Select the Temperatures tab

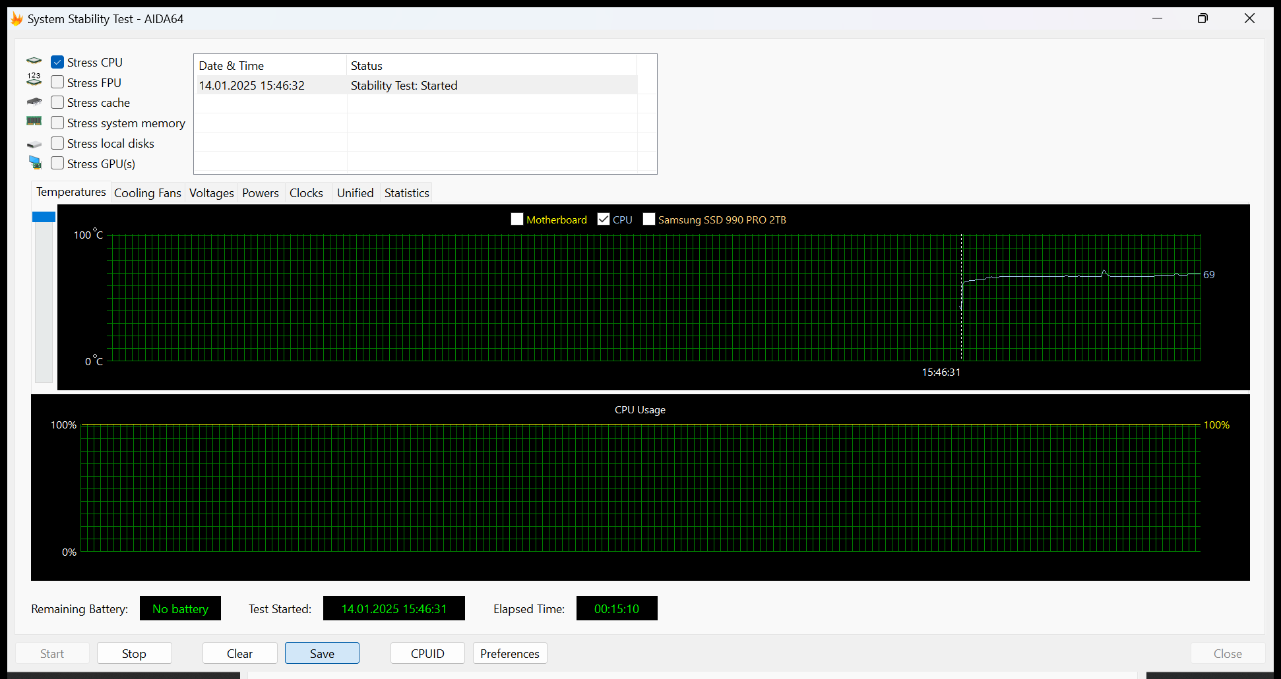pyautogui.click(x=71, y=192)
